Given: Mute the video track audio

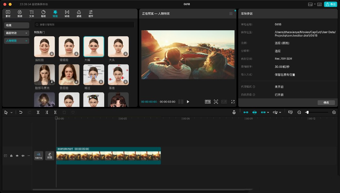Looking at the screenshot, I should [23, 156].
